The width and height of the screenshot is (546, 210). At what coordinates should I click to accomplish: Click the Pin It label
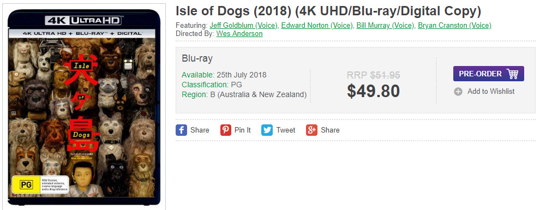pyautogui.click(x=243, y=130)
